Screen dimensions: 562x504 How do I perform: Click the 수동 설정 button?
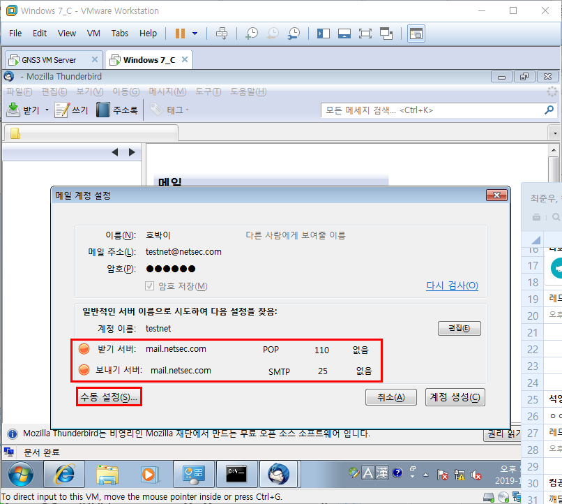[109, 396]
